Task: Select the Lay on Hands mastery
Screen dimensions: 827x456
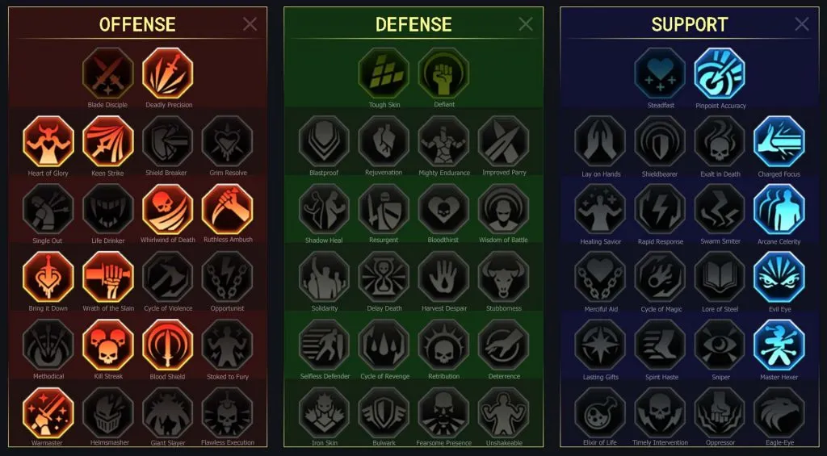Action: click(x=600, y=141)
